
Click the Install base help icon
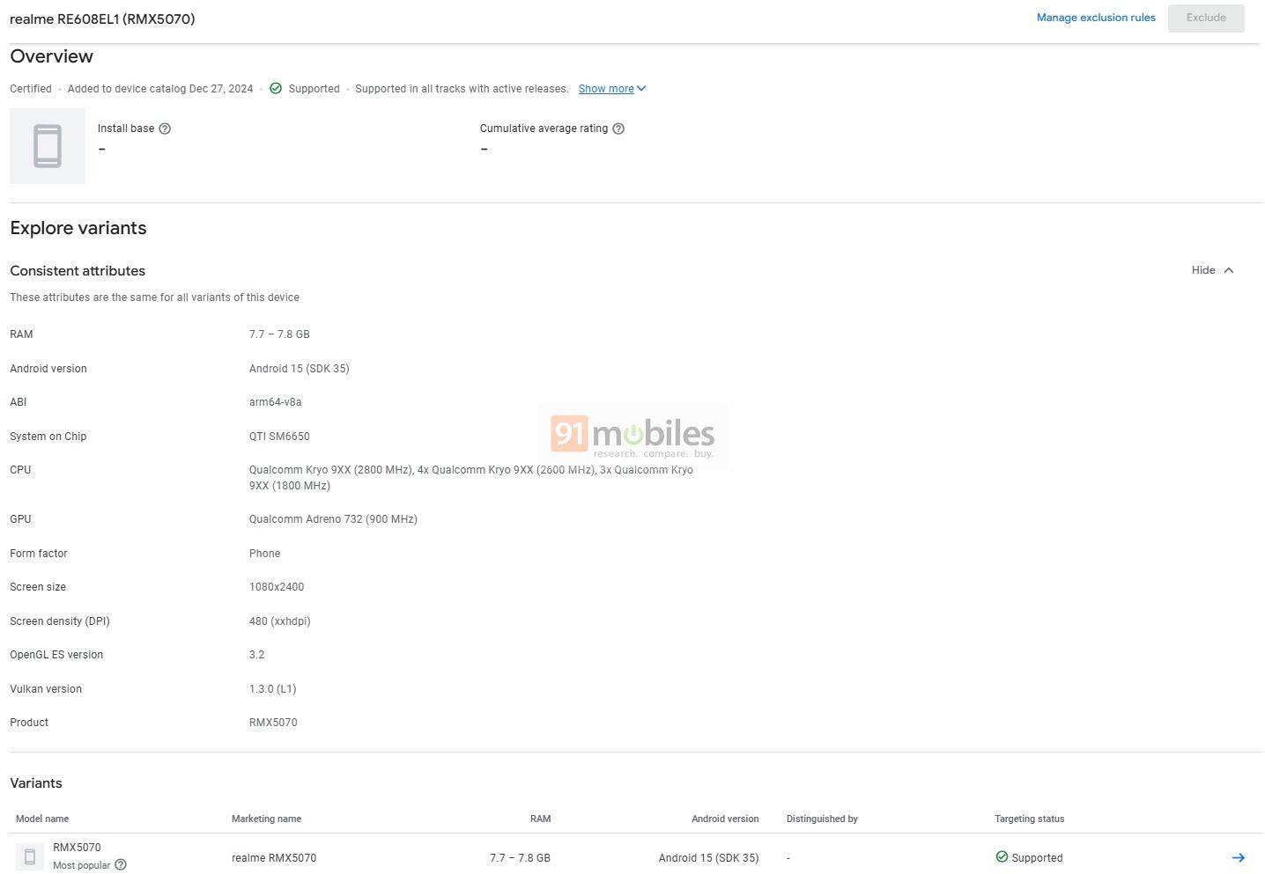pyautogui.click(x=166, y=129)
